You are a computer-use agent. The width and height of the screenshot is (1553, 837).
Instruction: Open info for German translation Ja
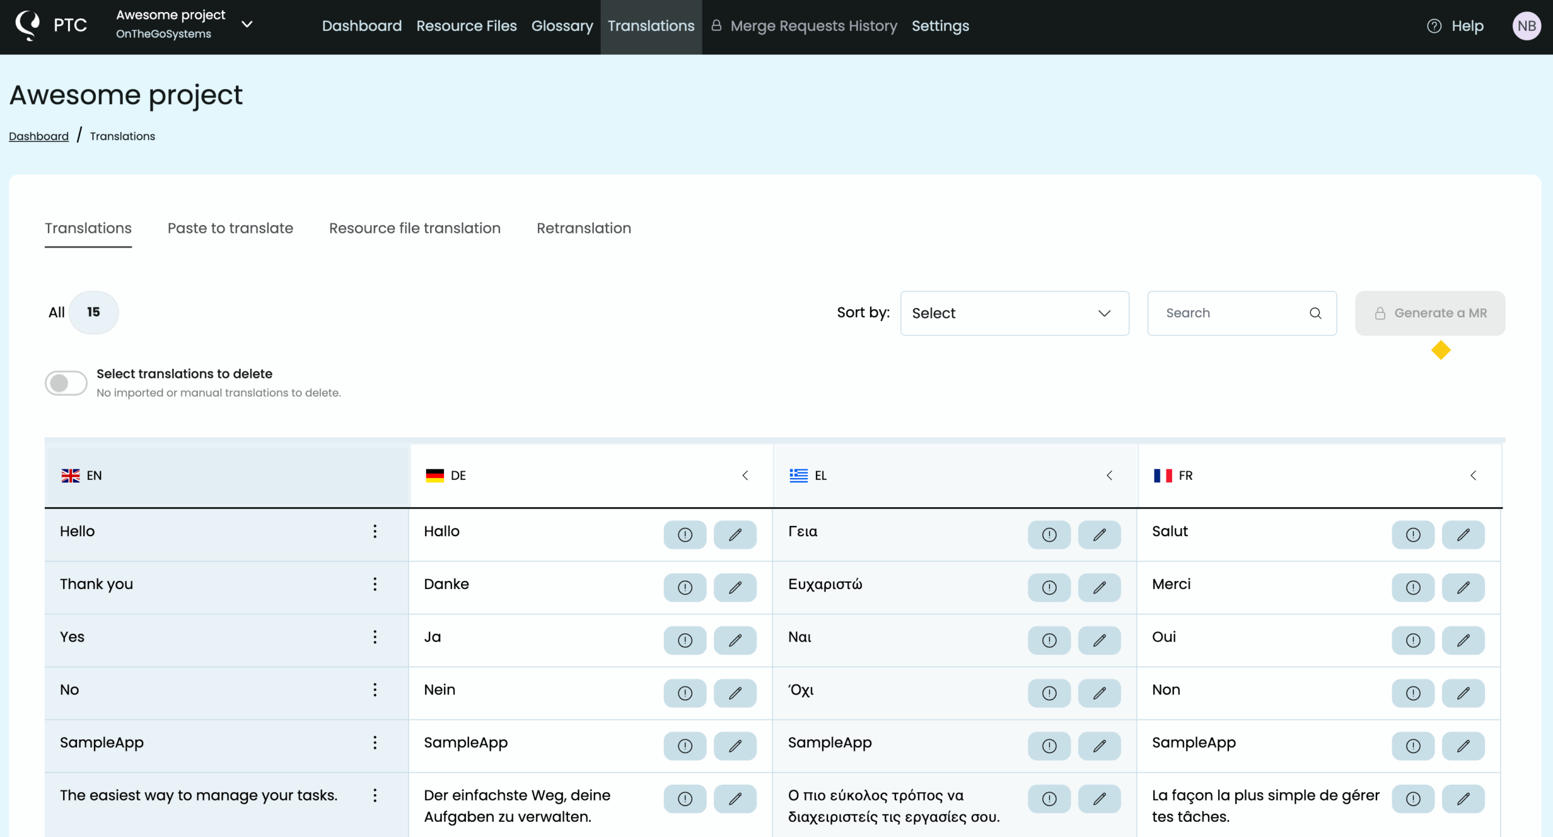tap(685, 640)
